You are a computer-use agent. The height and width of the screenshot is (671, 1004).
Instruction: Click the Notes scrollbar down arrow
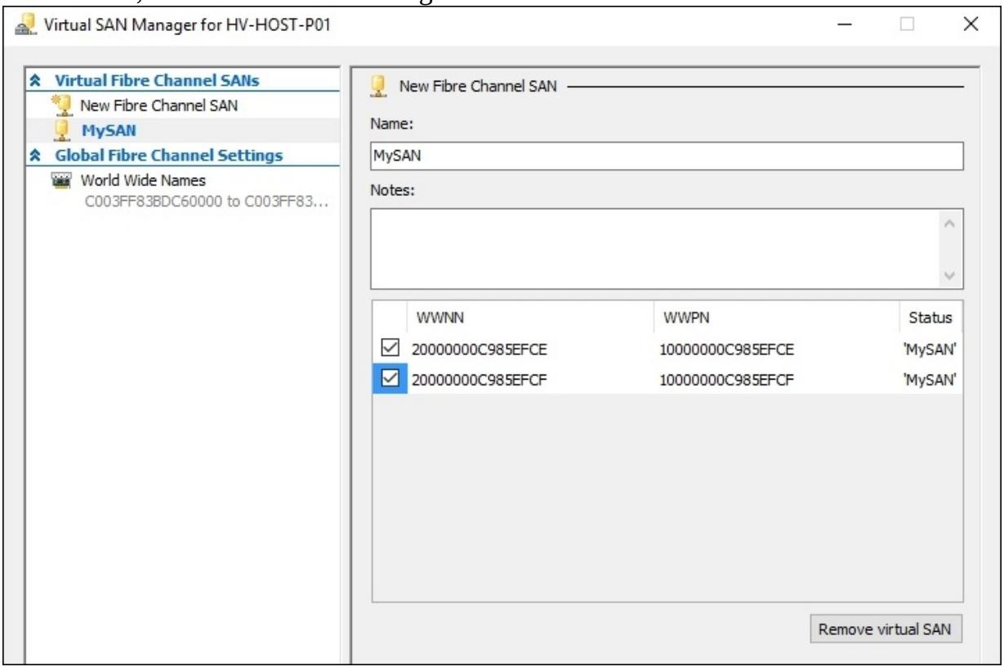(x=948, y=276)
